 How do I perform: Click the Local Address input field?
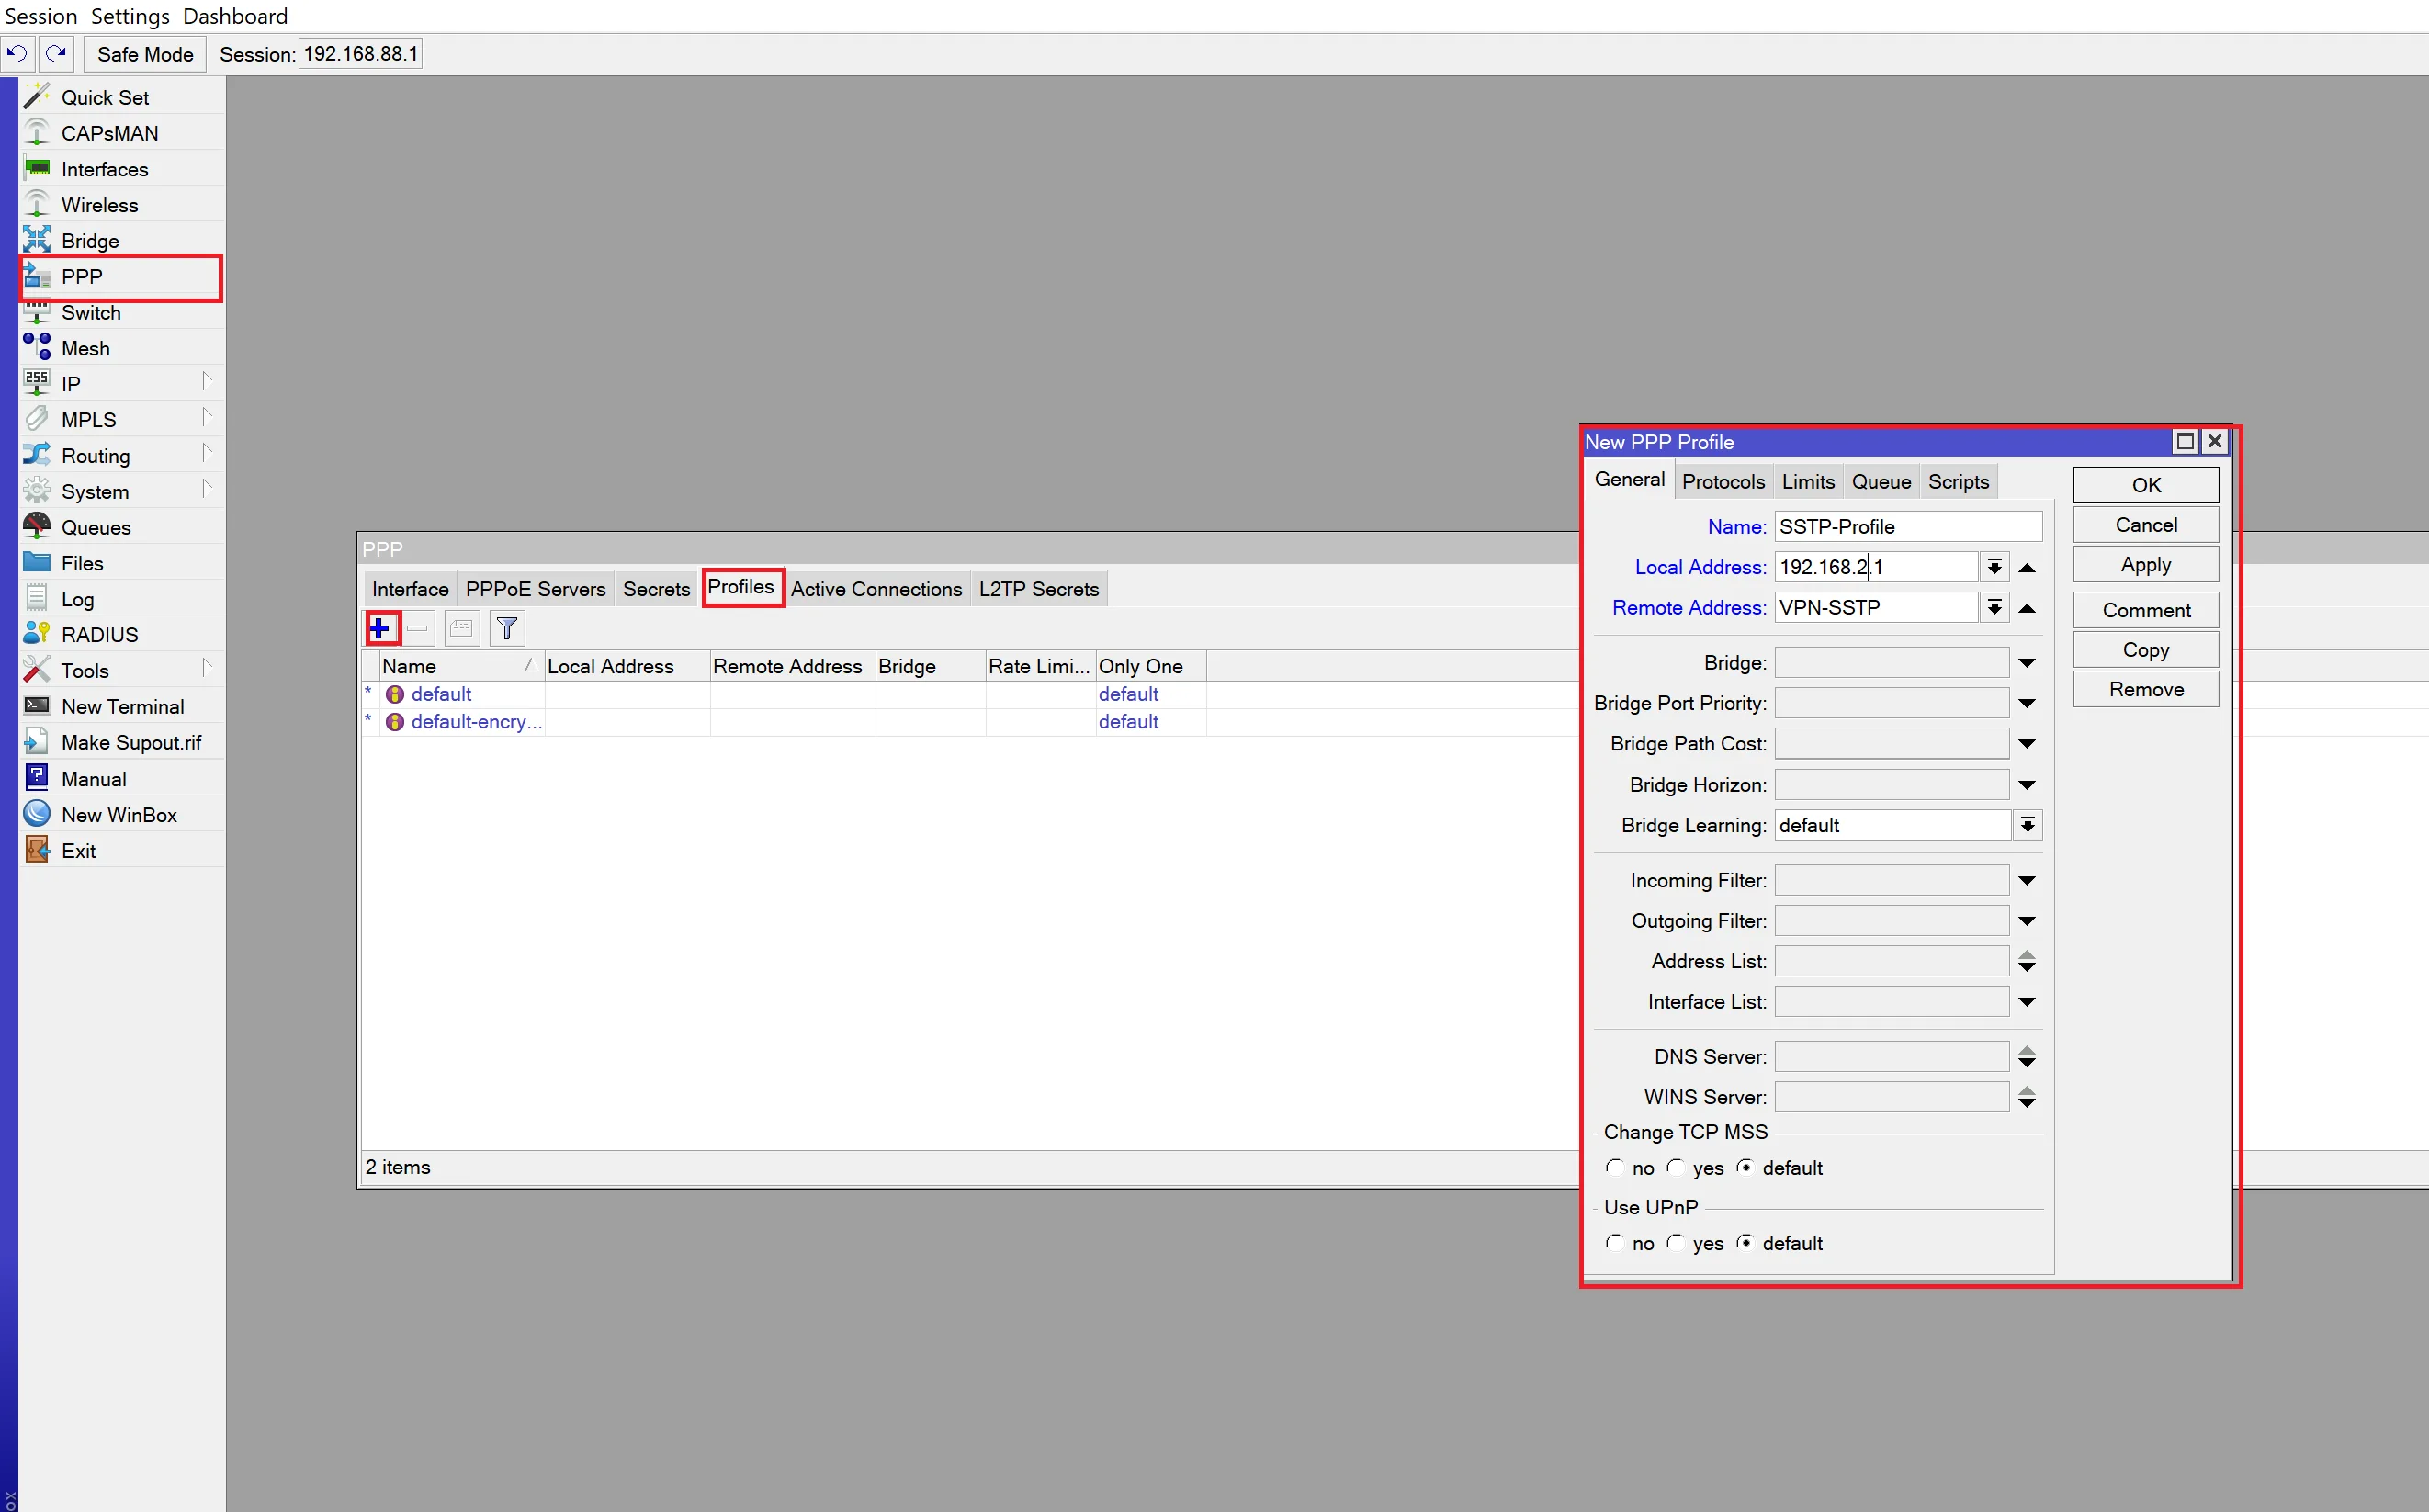point(1876,567)
